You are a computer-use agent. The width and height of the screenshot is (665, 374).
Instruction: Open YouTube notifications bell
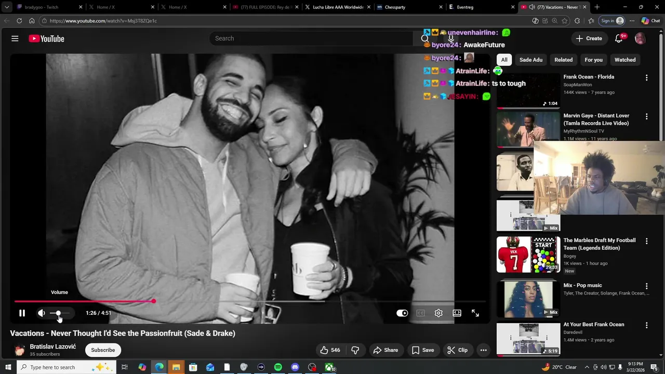click(619, 38)
